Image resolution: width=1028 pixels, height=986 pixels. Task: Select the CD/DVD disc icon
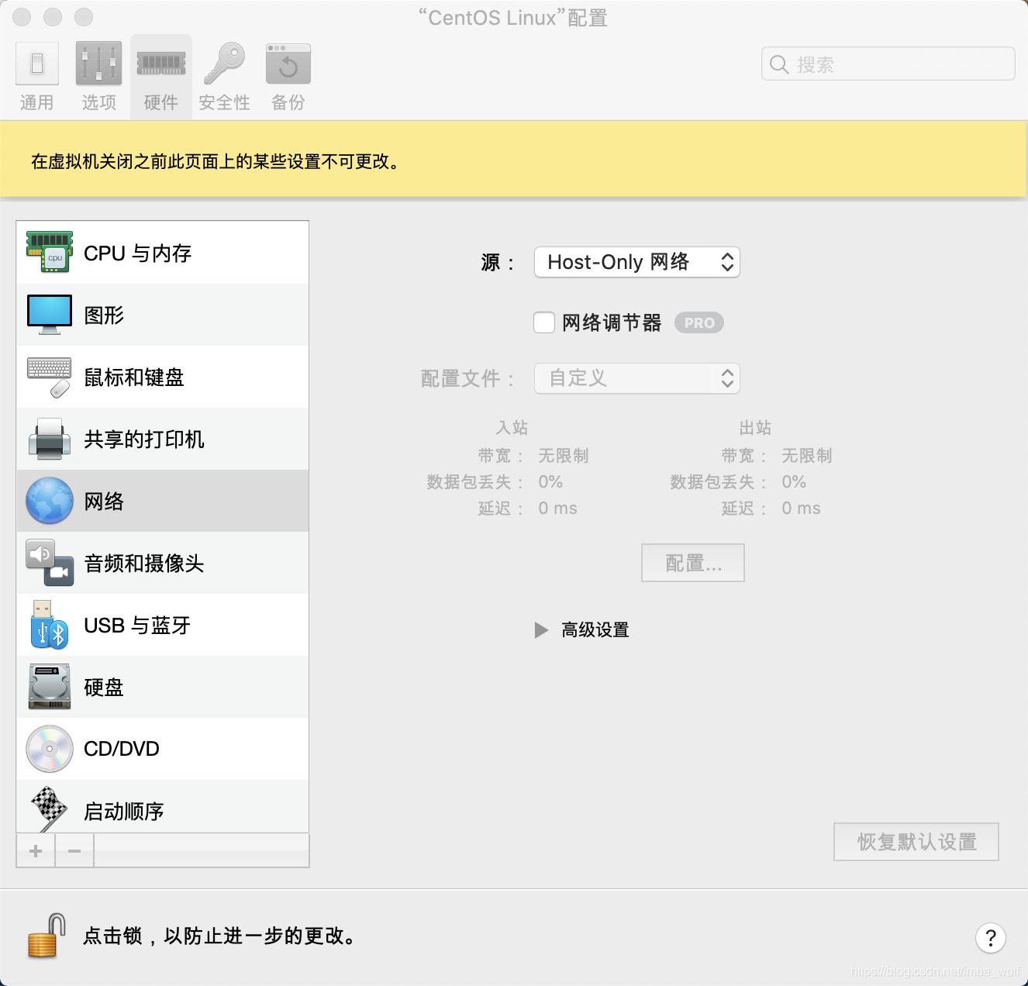(50, 749)
